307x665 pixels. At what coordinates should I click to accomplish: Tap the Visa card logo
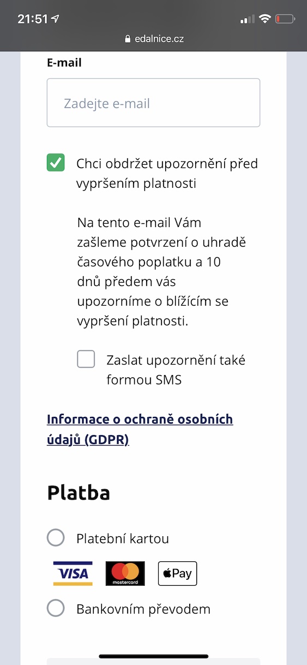point(73,573)
